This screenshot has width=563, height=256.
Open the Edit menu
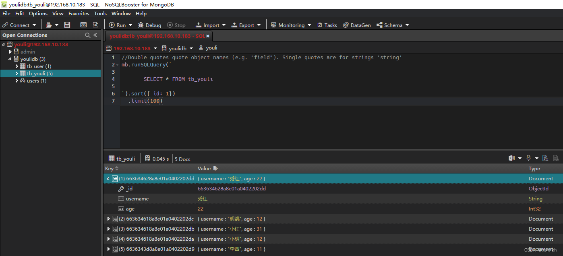20,13
